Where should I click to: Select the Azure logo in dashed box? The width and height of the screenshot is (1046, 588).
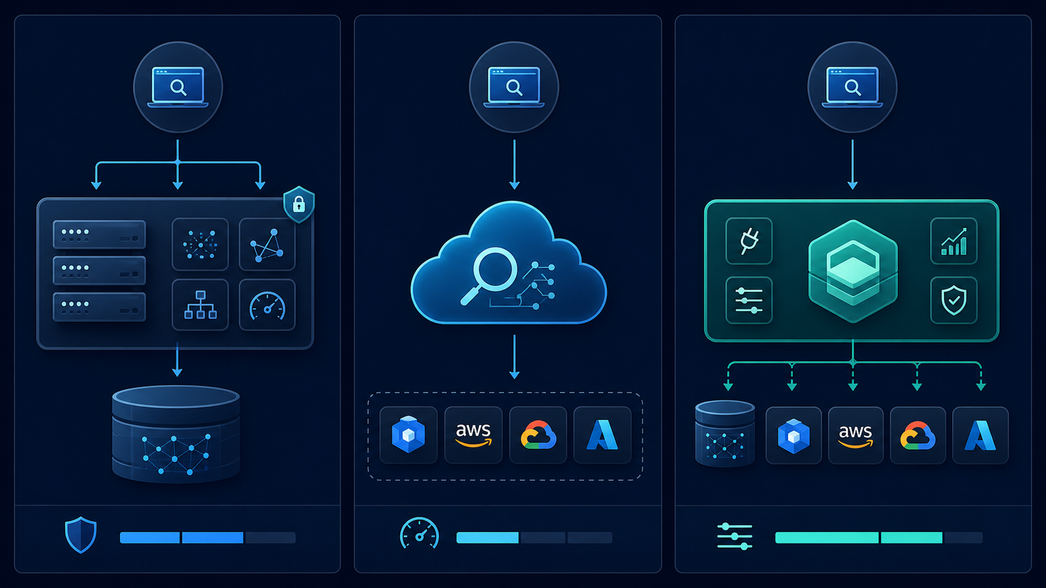(x=602, y=435)
